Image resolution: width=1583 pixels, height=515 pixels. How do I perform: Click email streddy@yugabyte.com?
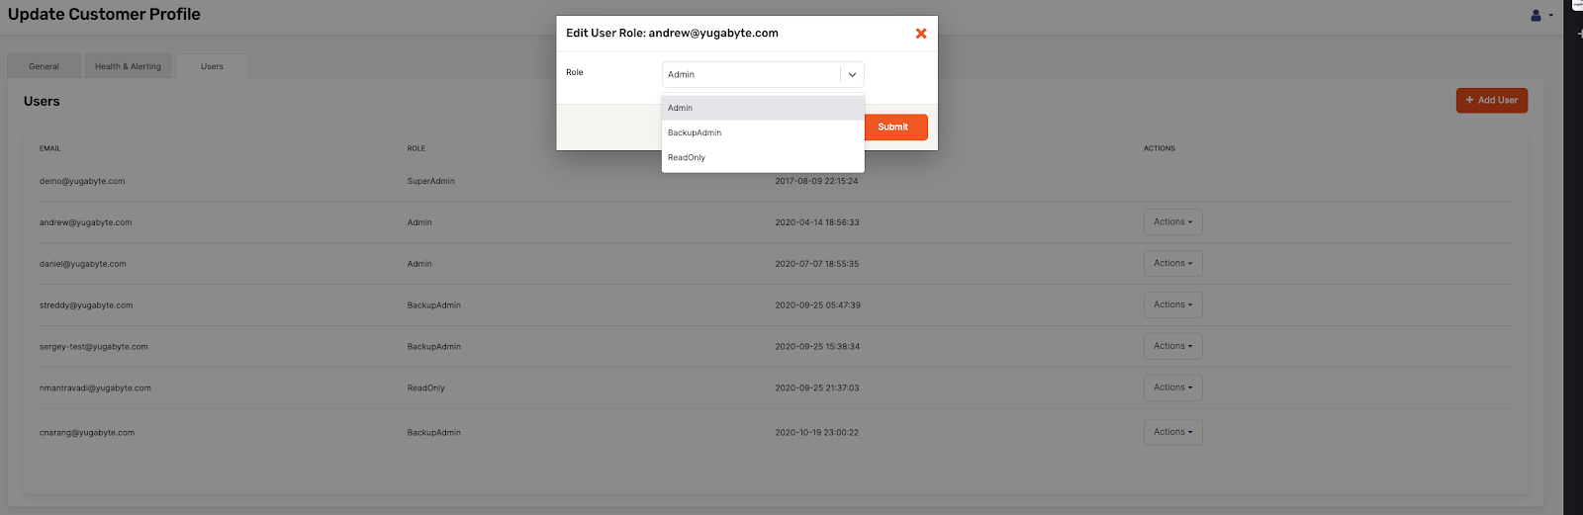coord(86,305)
